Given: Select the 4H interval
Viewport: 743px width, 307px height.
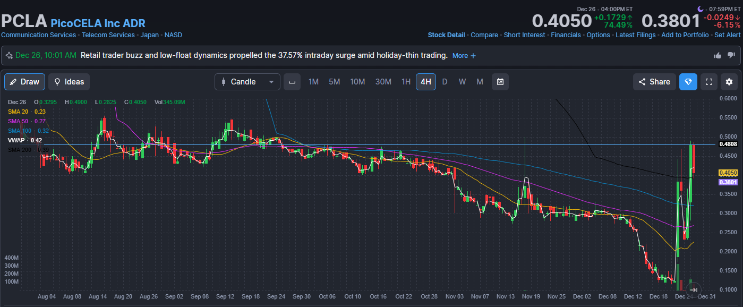Looking at the screenshot, I should (426, 82).
